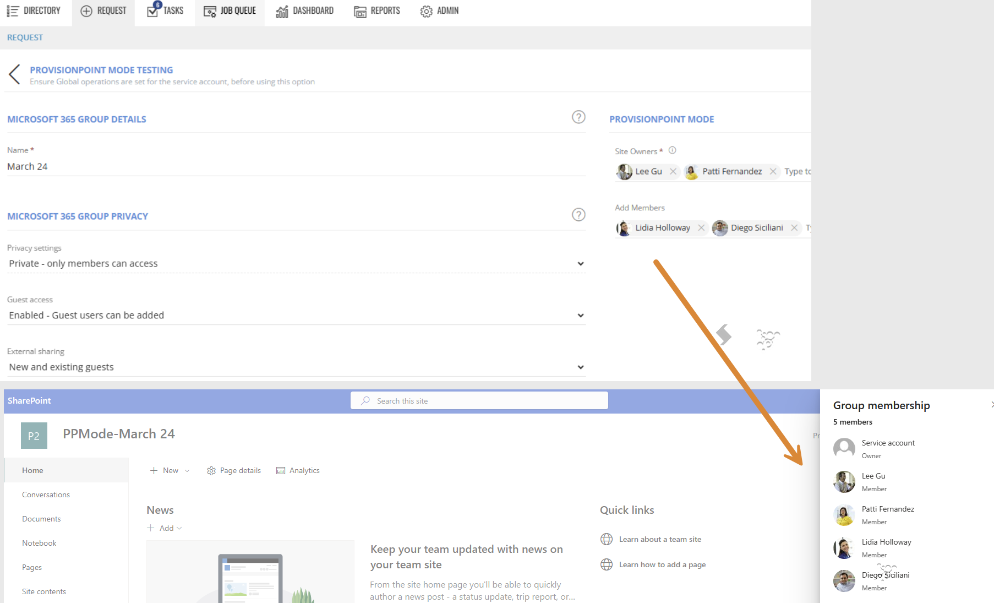994x603 pixels.
Task: Open the Reports tab
Action: (x=377, y=11)
